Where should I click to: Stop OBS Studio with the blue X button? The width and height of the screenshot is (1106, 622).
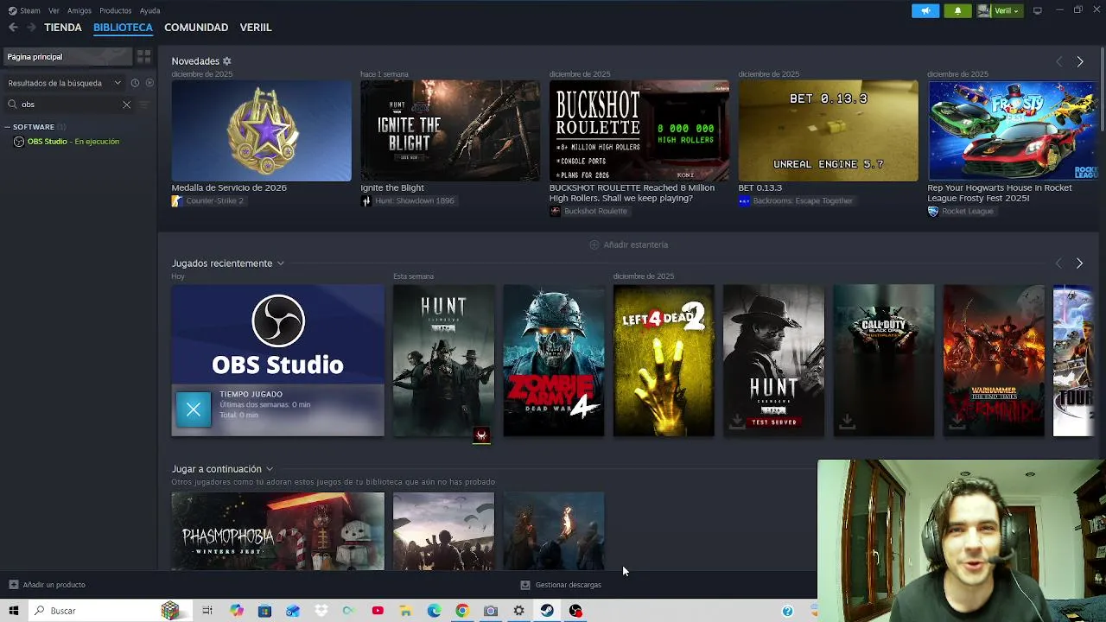coord(194,409)
